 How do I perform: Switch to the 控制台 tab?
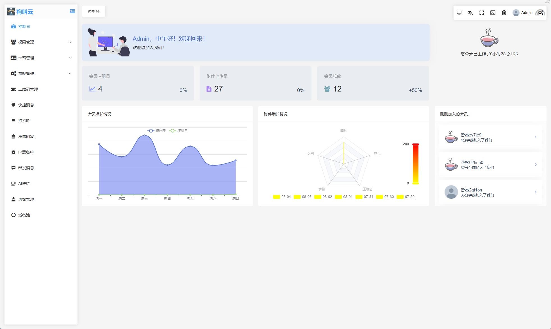coord(93,12)
